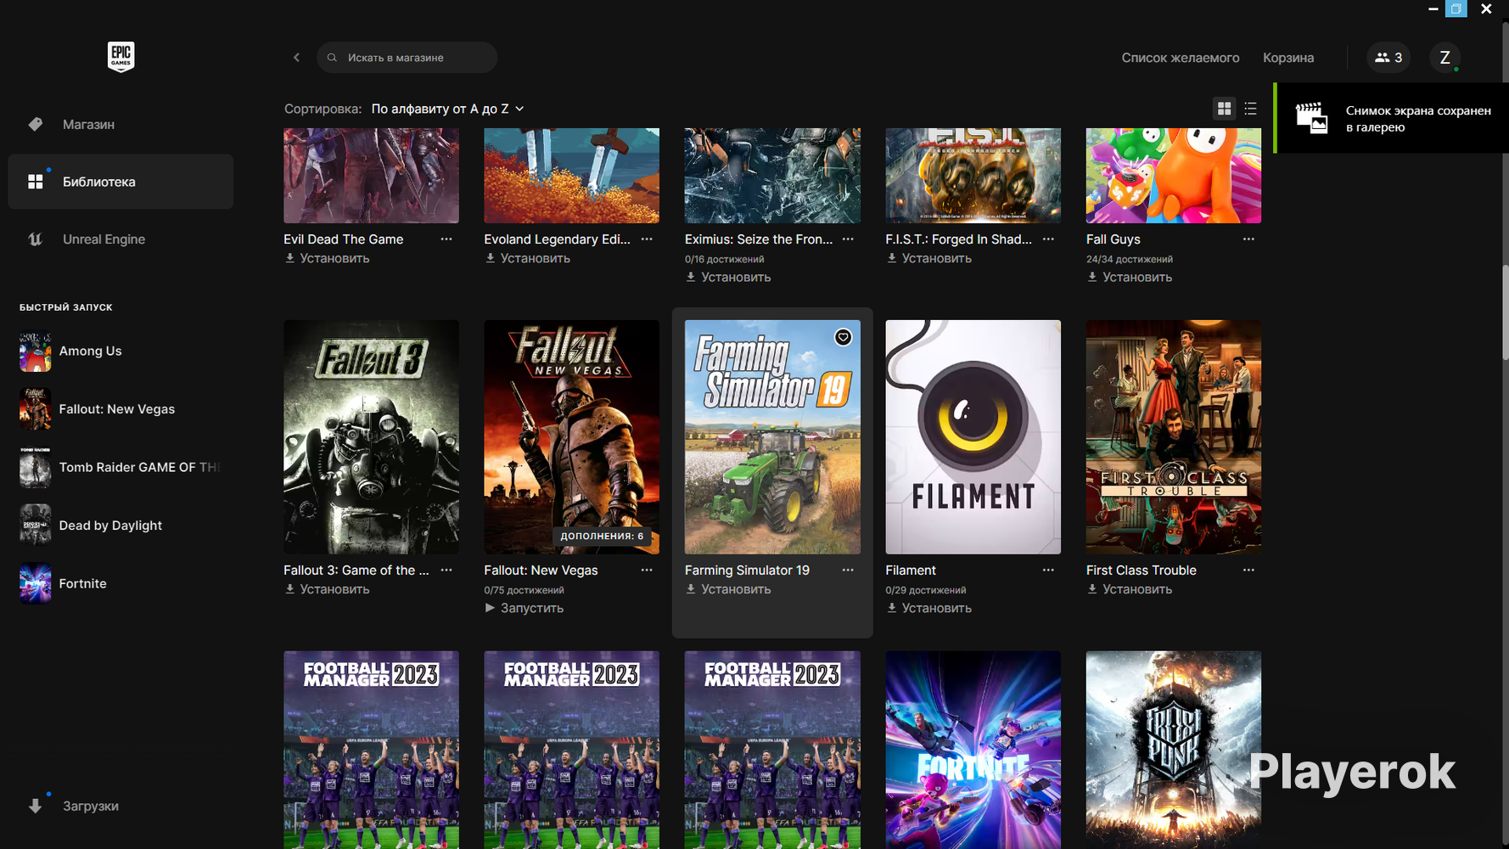Open options menu for Fallout: New Vegas
This screenshot has width=1509, height=849.
point(647,571)
